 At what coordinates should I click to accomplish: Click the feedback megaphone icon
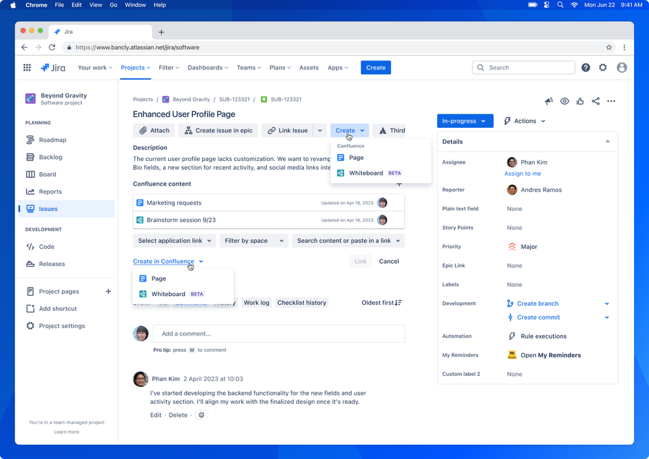[x=548, y=101]
